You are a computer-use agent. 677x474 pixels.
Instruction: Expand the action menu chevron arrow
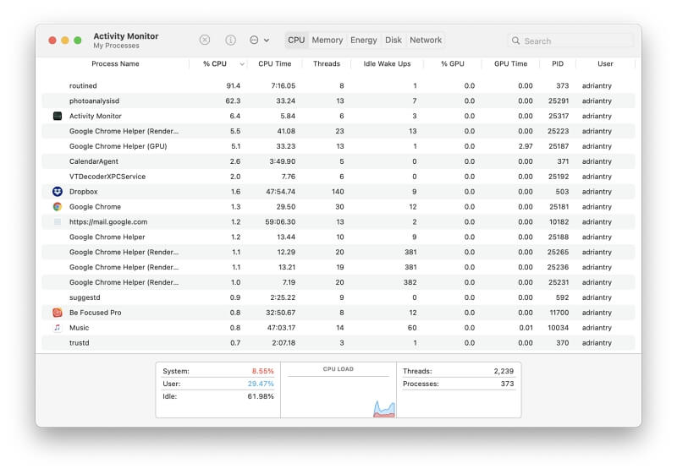[x=267, y=41]
